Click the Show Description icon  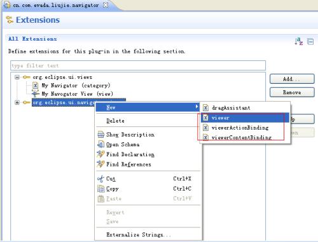101,135
